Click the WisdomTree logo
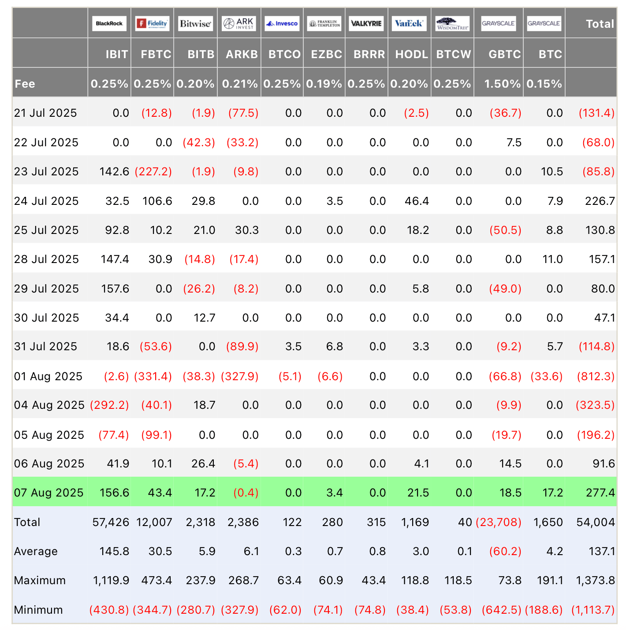 [452, 23]
